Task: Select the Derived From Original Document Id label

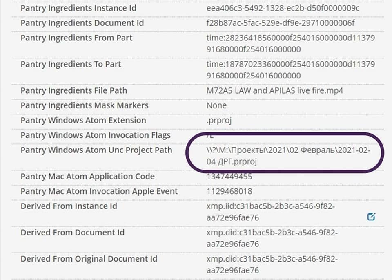Action: click(89, 259)
